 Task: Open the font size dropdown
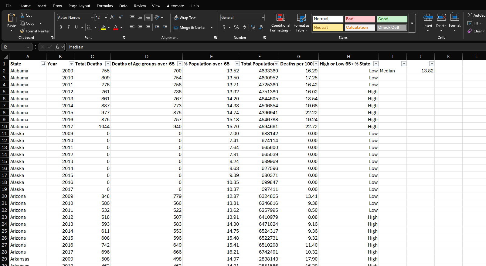[x=106, y=18]
